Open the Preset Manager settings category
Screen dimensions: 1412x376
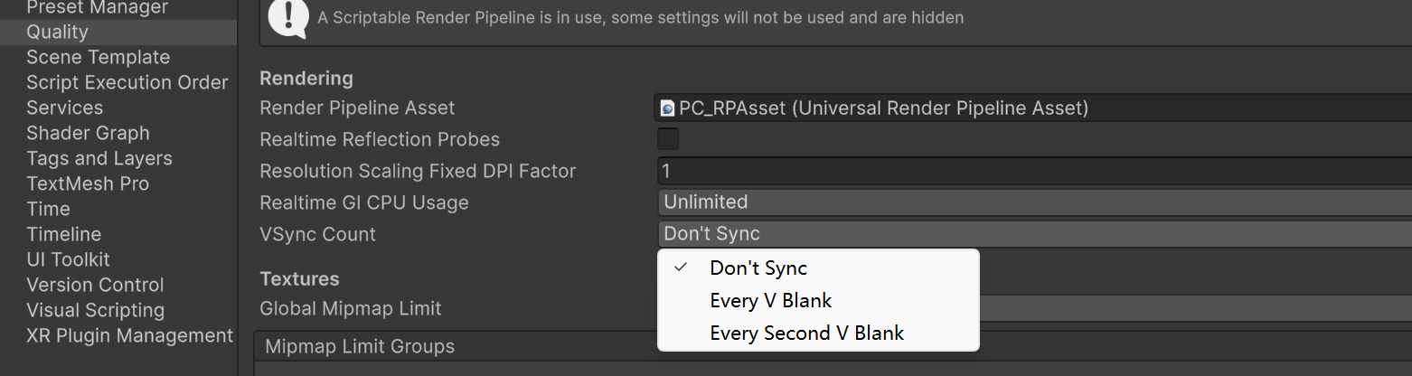(x=97, y=8)
